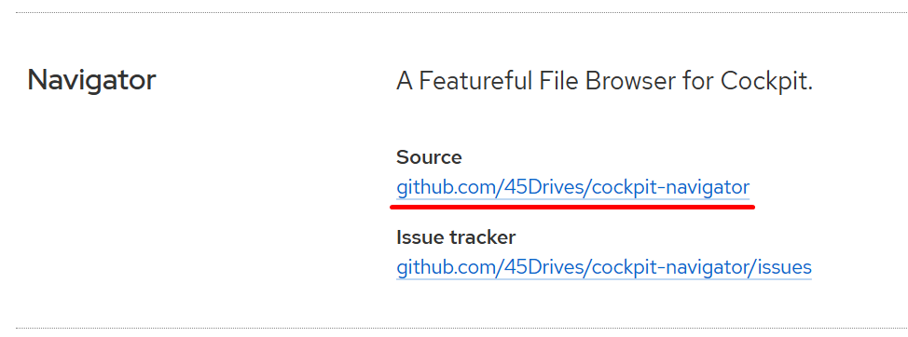The width and height of the screenshot is (908, 337).
Task: Open the cockpit-navigator/issues tracker link
Action: tap(604, 267)
